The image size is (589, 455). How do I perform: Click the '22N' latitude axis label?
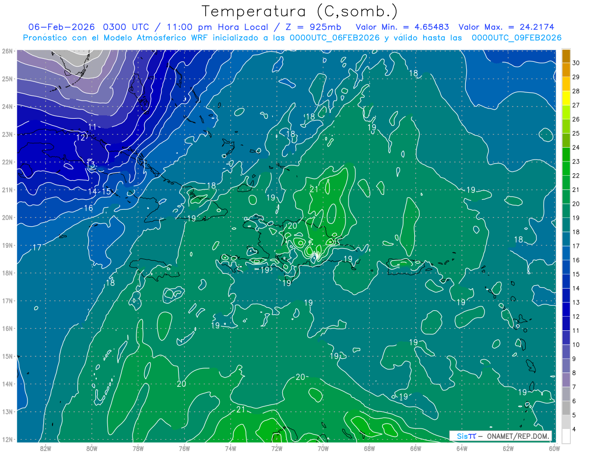tap(7, 162)
